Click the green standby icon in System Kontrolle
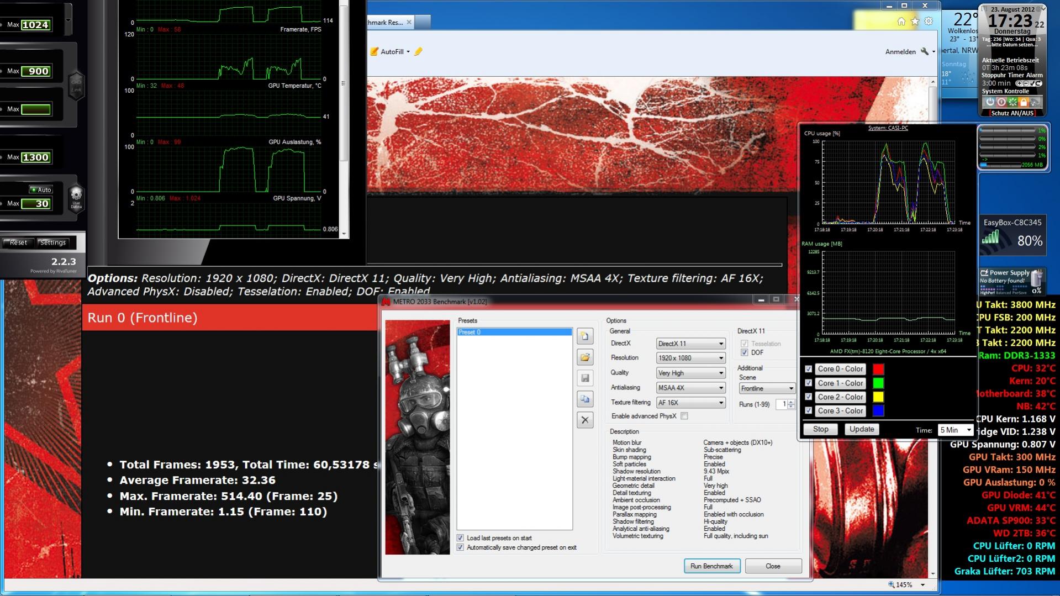 tap(1012, 102)
